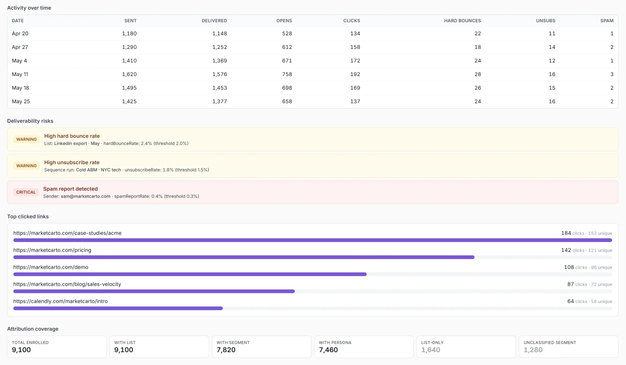Select the May 4 date cell

tap(19, 61)
